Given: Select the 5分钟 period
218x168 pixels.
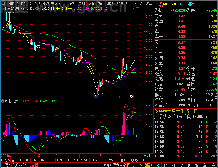Looking at the screenshot, I should point(32,3).
